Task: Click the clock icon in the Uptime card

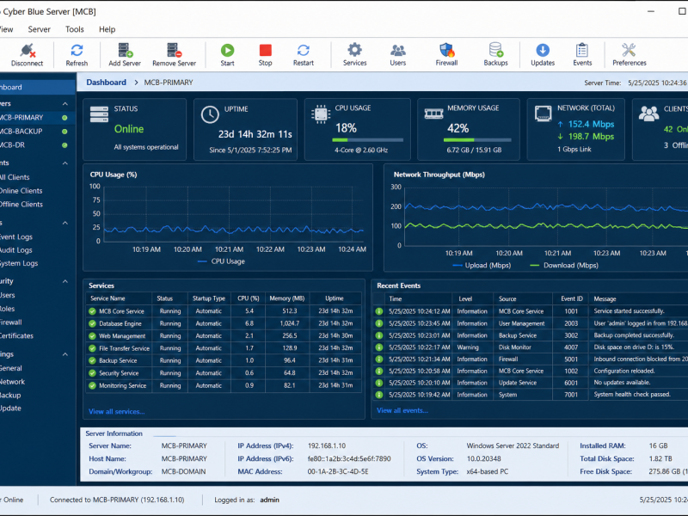Action: click(210, 114)
